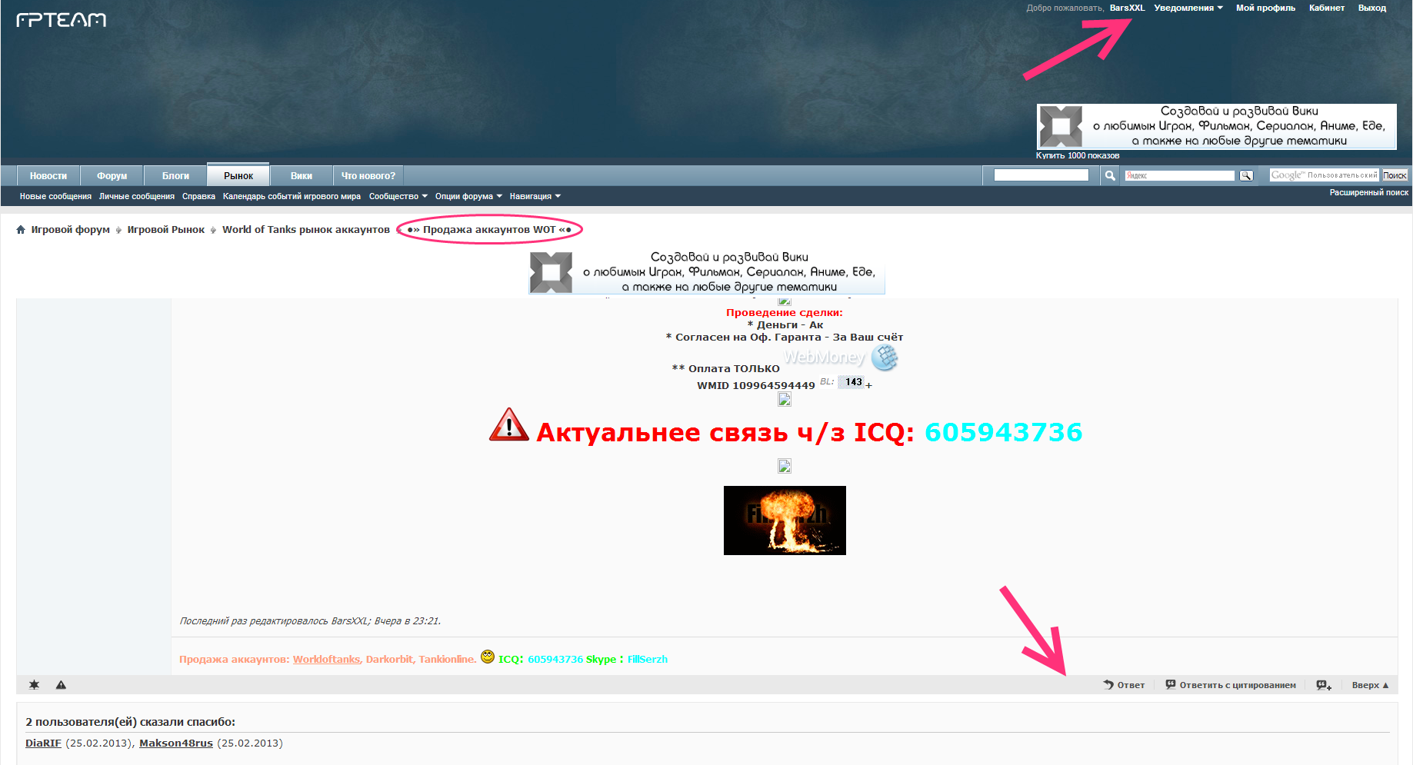Focus the Google custom search field

tap(1324, 175)
